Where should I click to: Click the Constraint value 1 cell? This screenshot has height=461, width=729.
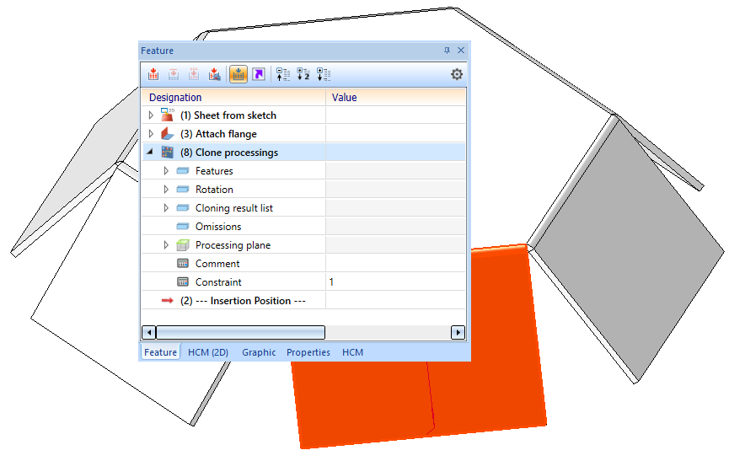(x=395, y=282)
